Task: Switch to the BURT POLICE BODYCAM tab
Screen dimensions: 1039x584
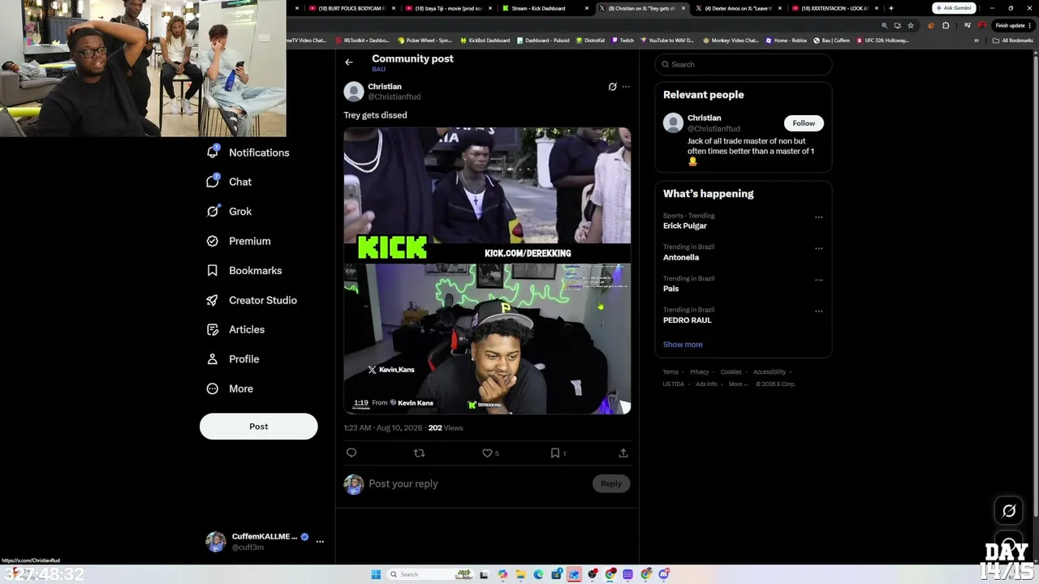Action: pyautogui.click(x=351, y=8)
